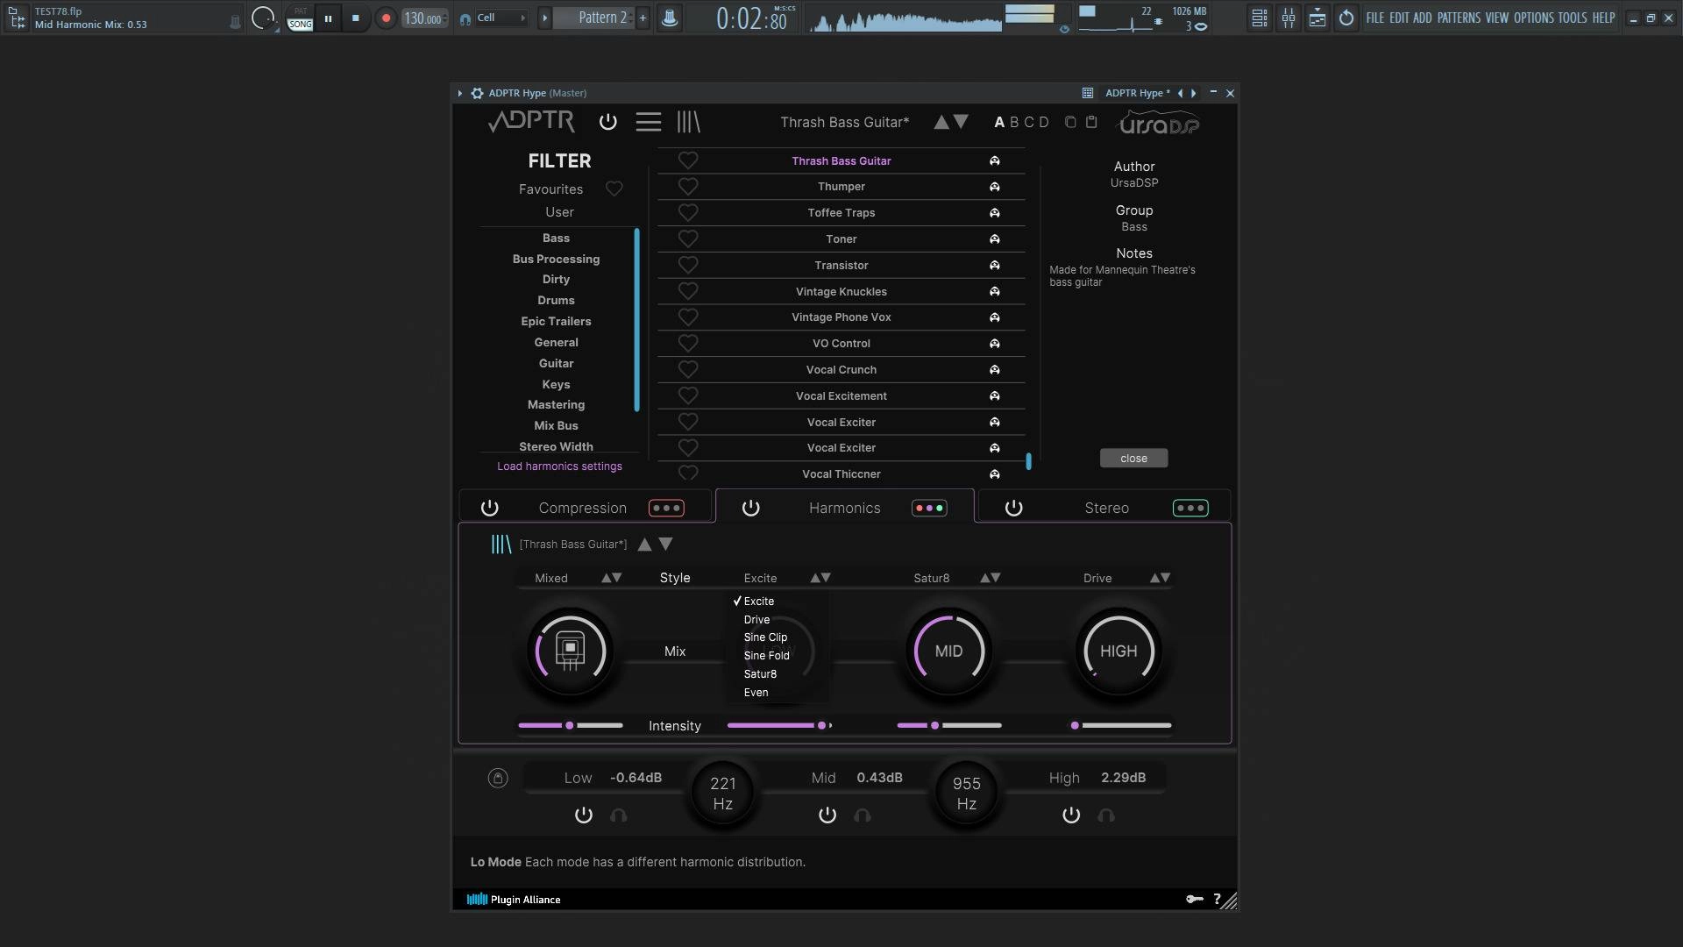Click the 221 Hz crossover knob
The width and height of the screenshot is (1683, 947).
(x=722, y=794)
